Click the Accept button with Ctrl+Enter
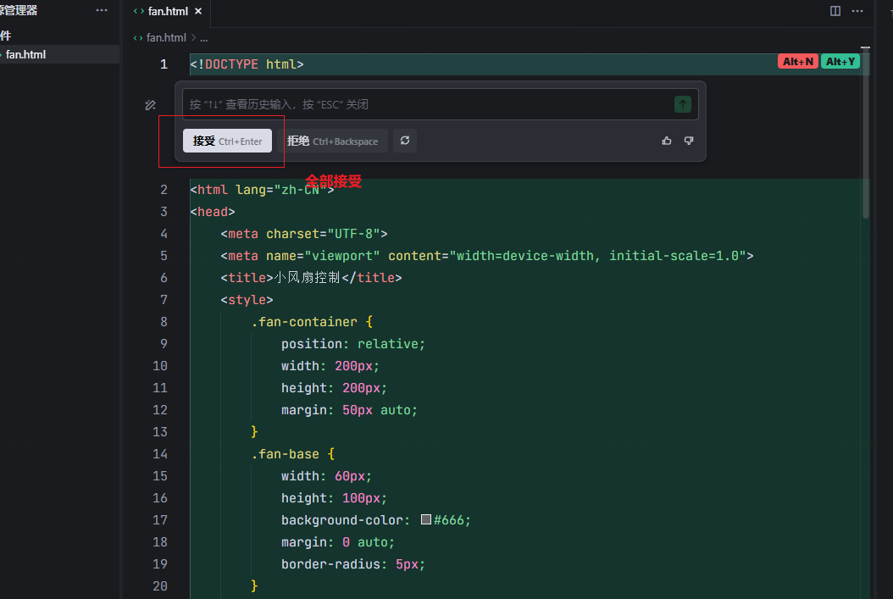893x599 pixels. pos(227,141)
